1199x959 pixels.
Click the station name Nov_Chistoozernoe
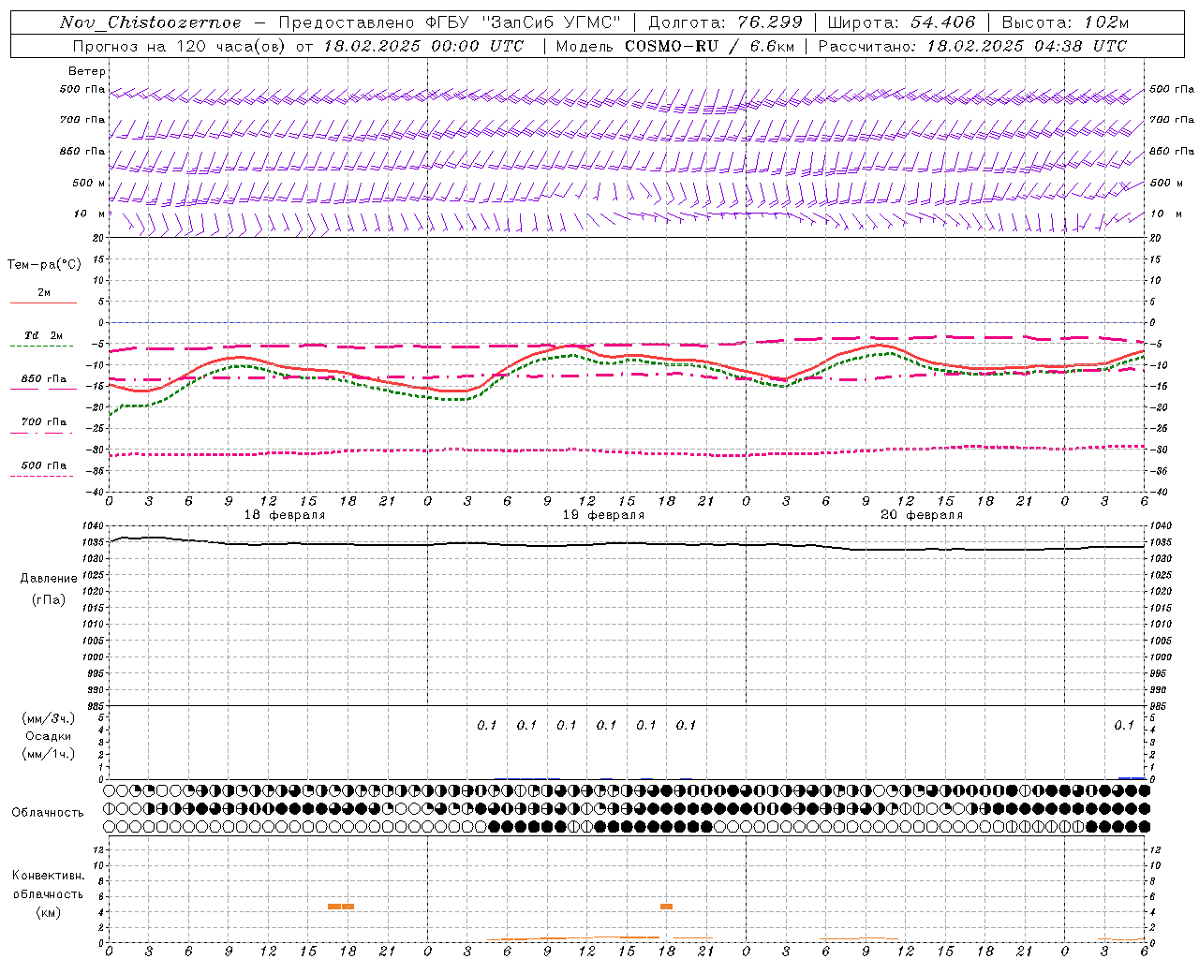[151, 22]
